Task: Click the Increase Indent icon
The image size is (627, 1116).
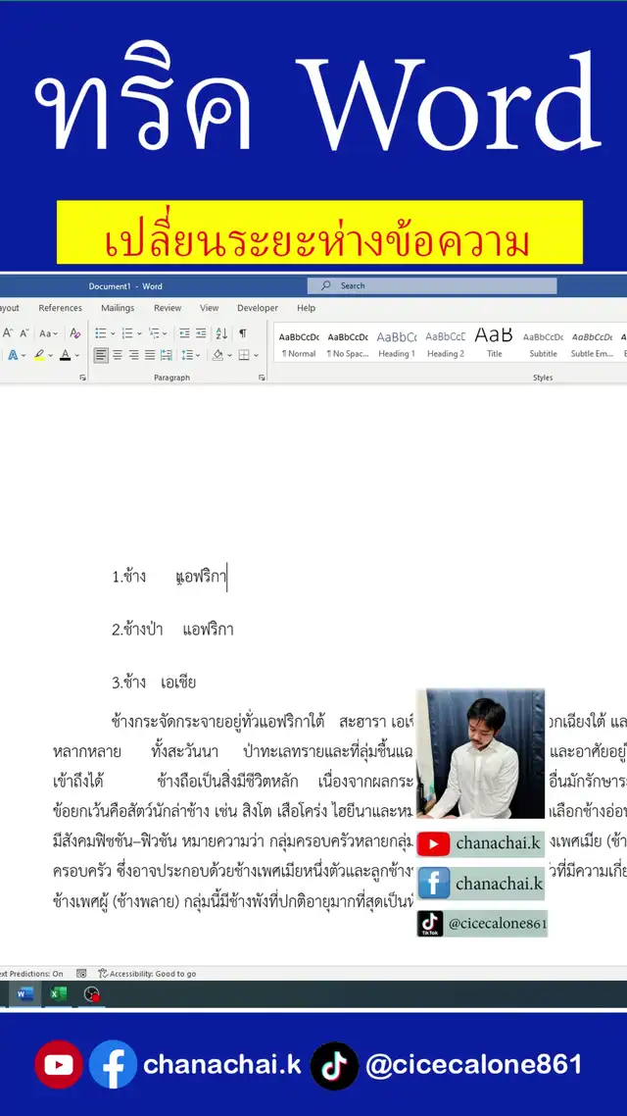Action: coord(201,333)
